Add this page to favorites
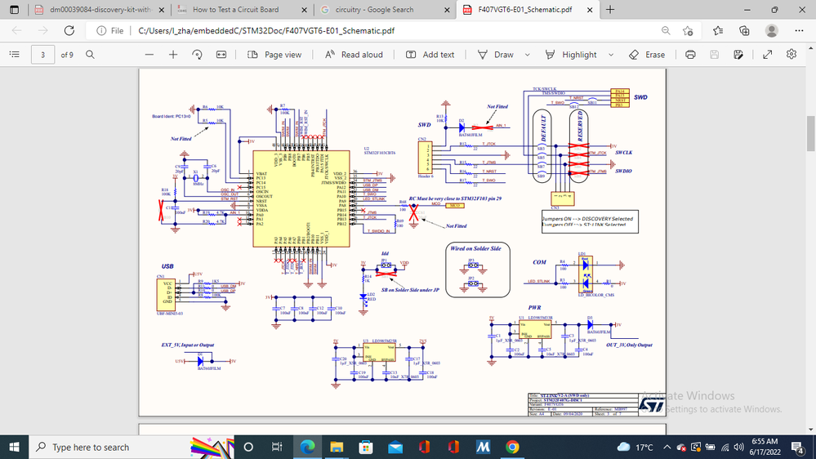 pyautogui.click(x=688, y=31)
